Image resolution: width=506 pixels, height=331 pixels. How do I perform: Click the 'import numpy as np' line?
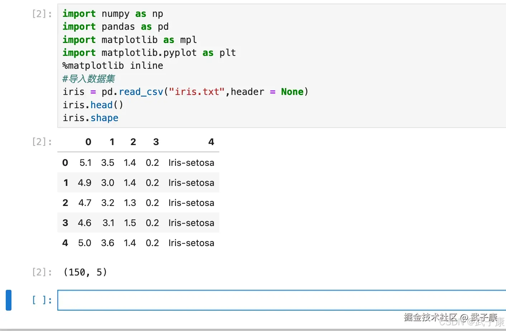113,14
